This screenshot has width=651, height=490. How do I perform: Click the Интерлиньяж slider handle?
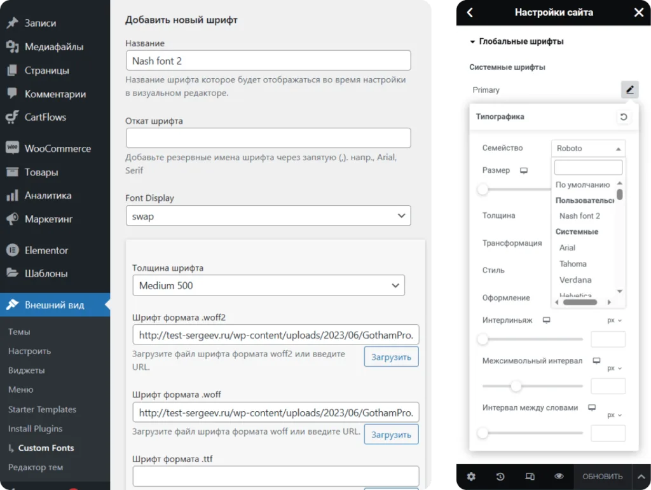483,339
